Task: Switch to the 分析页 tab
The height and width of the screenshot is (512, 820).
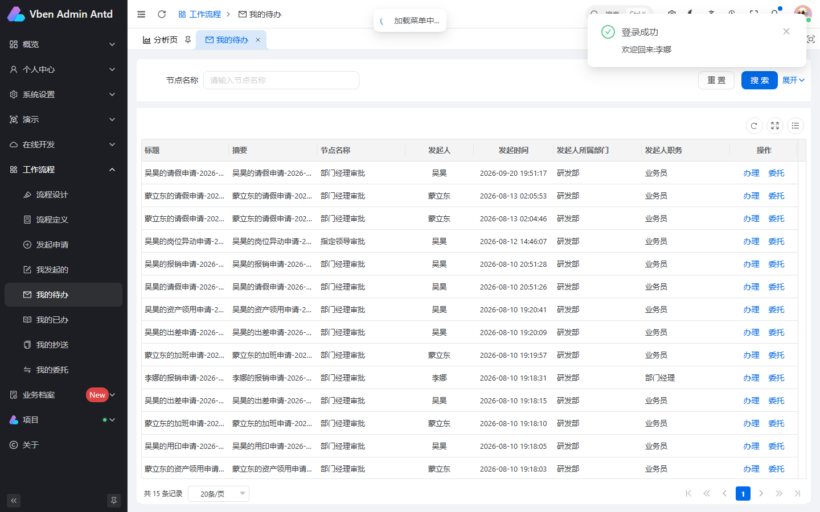Action: (165, 40)
